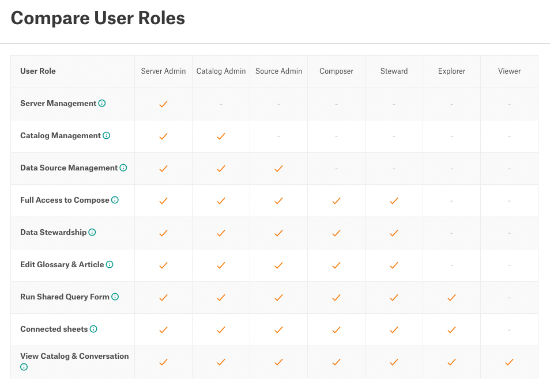Click the Run Shared Query Form label

point(65,297)
